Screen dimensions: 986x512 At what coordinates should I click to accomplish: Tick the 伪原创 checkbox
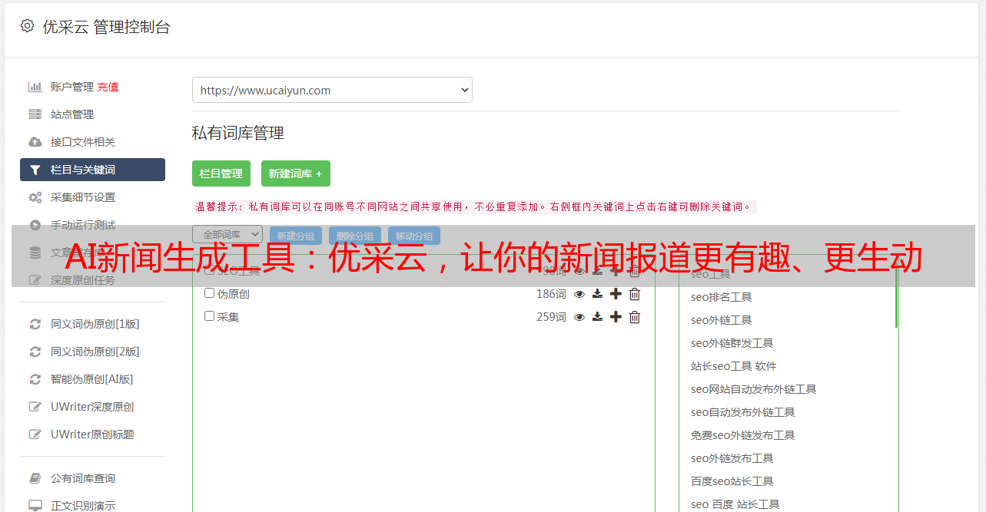tap(209, 293)
